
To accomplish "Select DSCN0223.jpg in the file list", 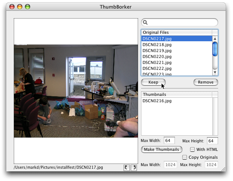I will tap(177, 74).
